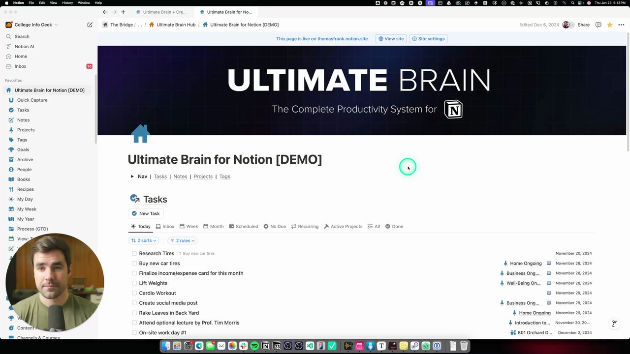Open the Notion AI assistant button at bottom right
Viewport: 630px width, 354px height.
[x=614, y=324]
